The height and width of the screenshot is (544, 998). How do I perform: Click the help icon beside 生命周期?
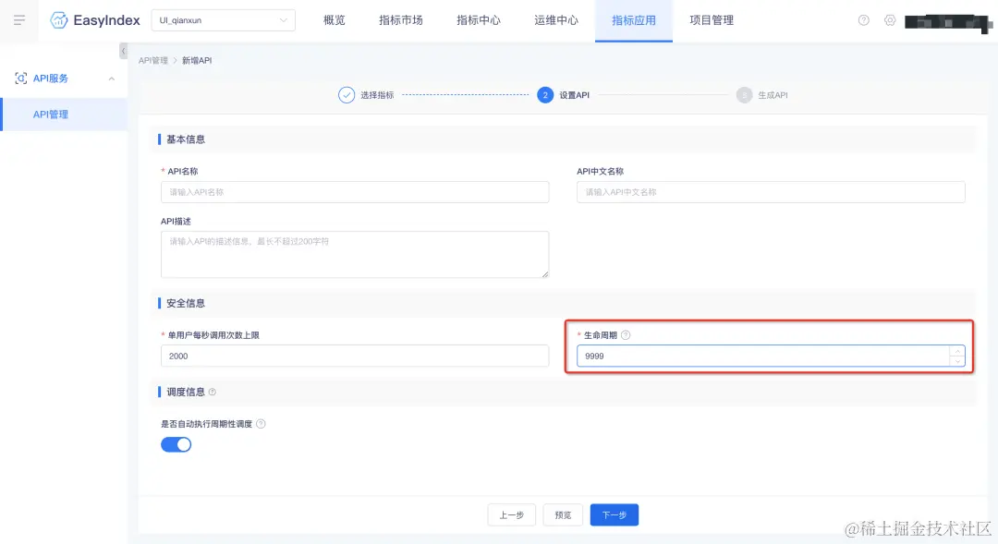click(x=626, y=335)
